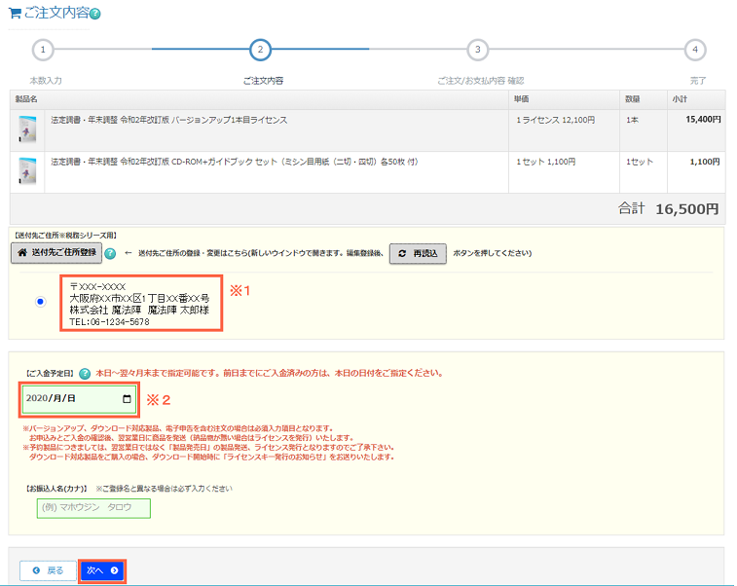
Task: Open the calendar picker in the date field
Action: (127, 399)
